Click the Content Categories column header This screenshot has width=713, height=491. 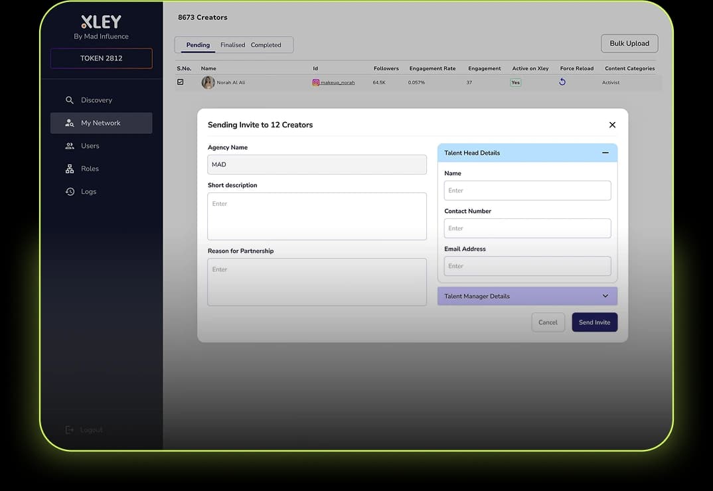[x=630, y=68]
